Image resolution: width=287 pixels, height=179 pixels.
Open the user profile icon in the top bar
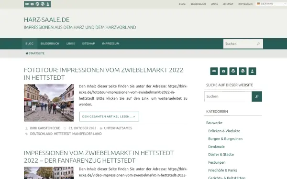[48, 4]
